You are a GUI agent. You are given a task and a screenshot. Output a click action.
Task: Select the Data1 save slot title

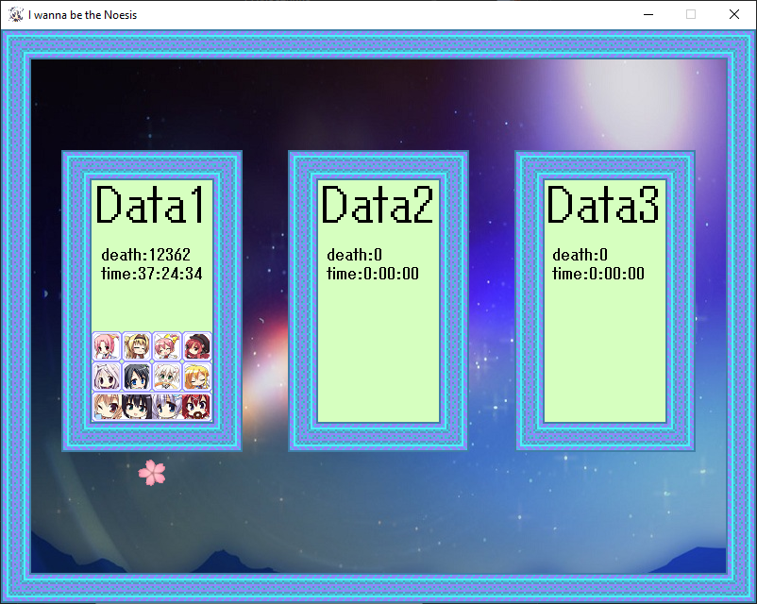(151, 205)
